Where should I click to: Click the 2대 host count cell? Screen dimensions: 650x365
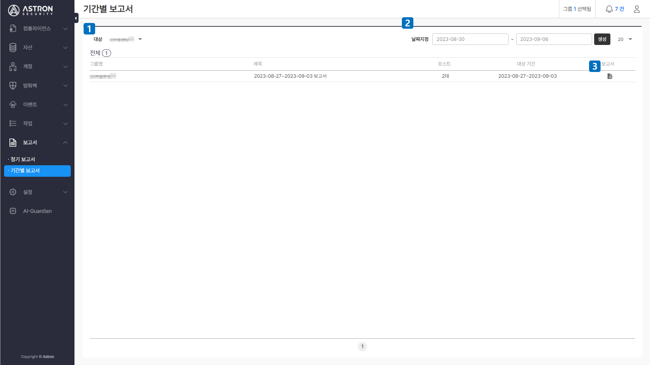pos(445,76)
